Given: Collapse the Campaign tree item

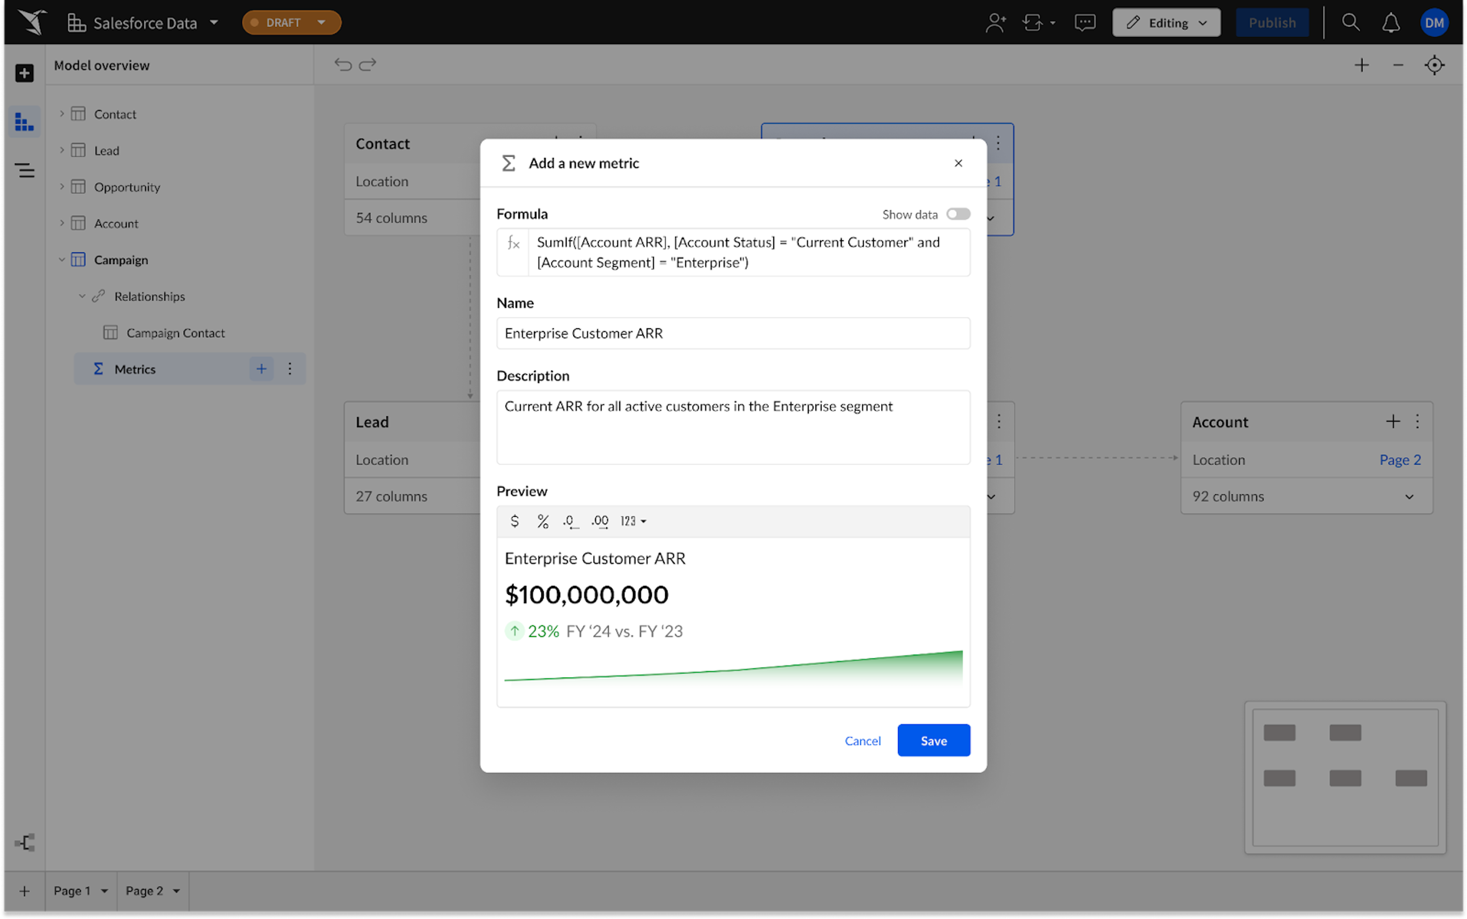Looking at the screenshot, I should (62, 260).
